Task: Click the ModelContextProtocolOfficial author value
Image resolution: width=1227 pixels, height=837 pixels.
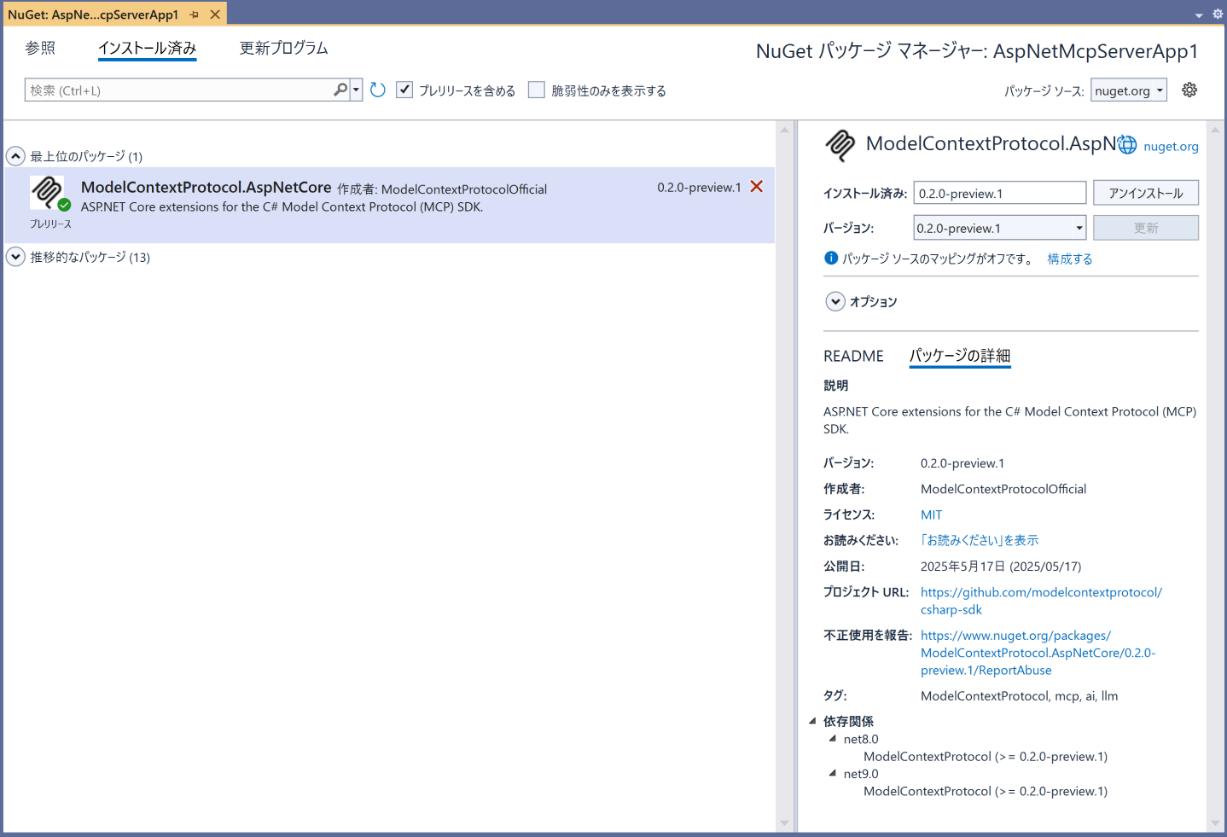Action: [x=1003, y=489]
